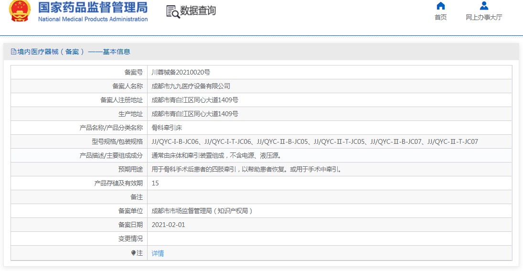Open the 详情 details link
Image resolution: width=523 pixels, height=271 pixels.
click(x=158, y=253)
